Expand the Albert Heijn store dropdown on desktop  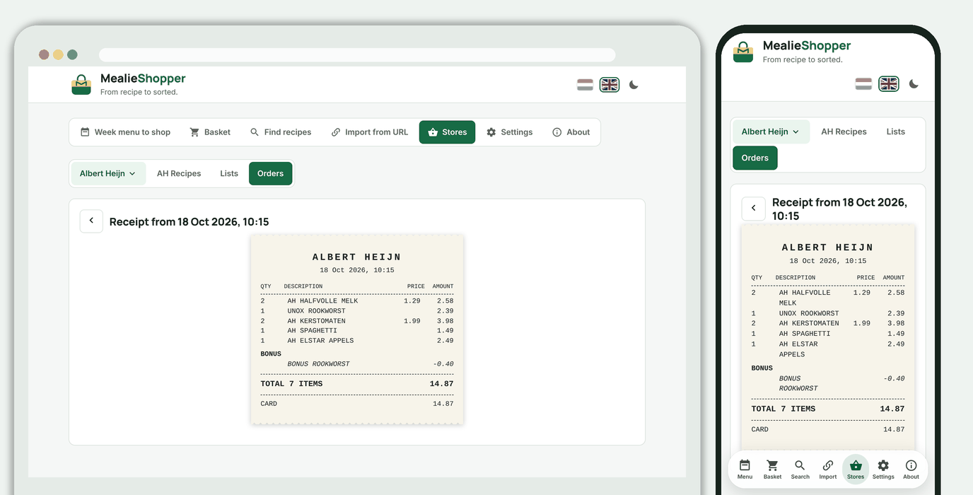click(108, 173)
